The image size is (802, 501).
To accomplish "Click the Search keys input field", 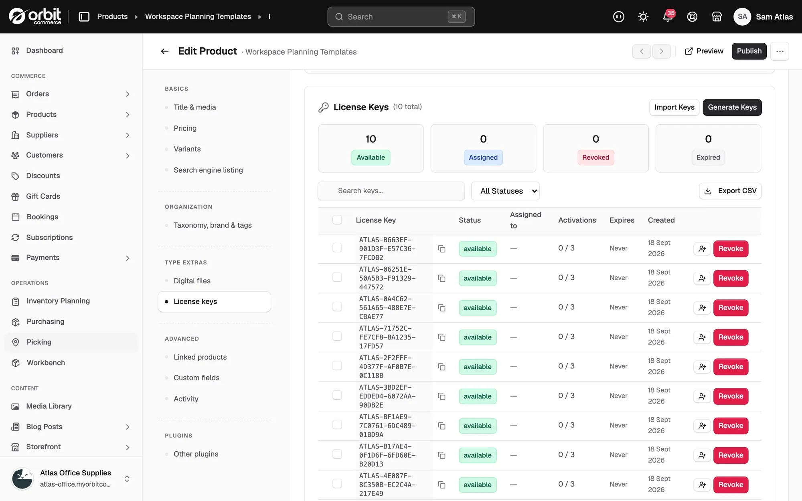I will (x=391, y=191).
